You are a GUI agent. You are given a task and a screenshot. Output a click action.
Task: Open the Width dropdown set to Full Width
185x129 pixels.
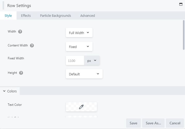coord(79,33)
